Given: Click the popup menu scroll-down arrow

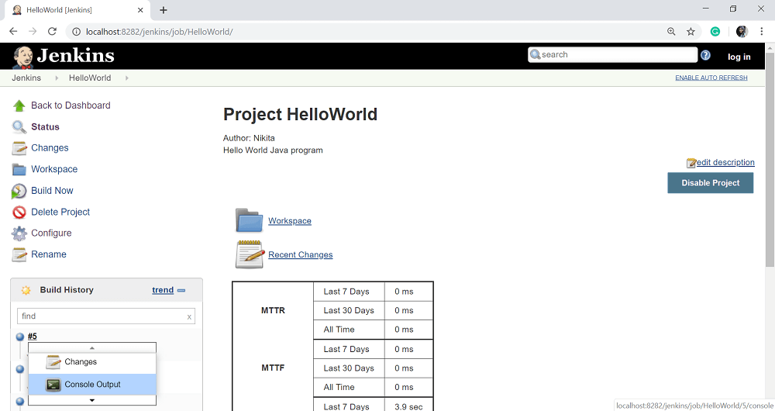Looking at the screenshot, I should pos(92,400).
